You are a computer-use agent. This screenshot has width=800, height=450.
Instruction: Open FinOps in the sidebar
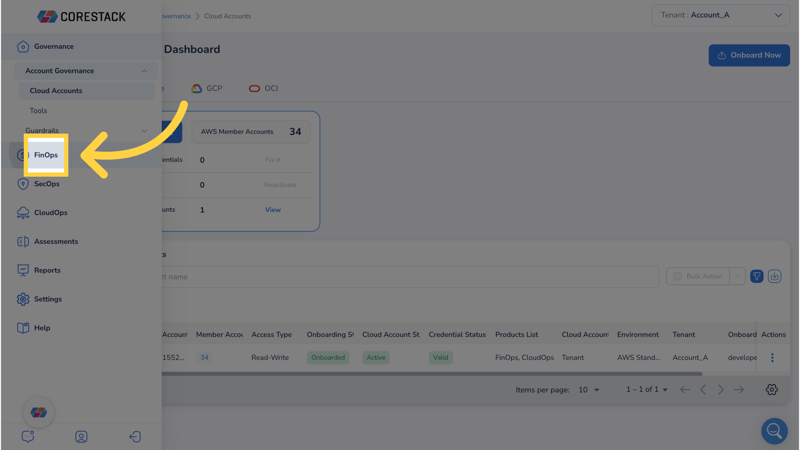[46, 155]
